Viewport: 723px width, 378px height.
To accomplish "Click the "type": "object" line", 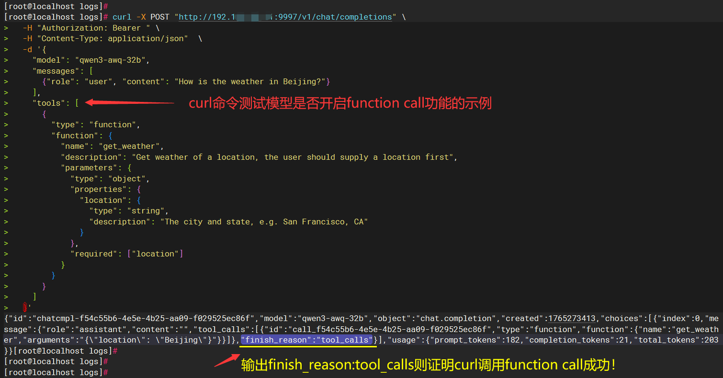I will pyautogui.click(x=110, y=179).
